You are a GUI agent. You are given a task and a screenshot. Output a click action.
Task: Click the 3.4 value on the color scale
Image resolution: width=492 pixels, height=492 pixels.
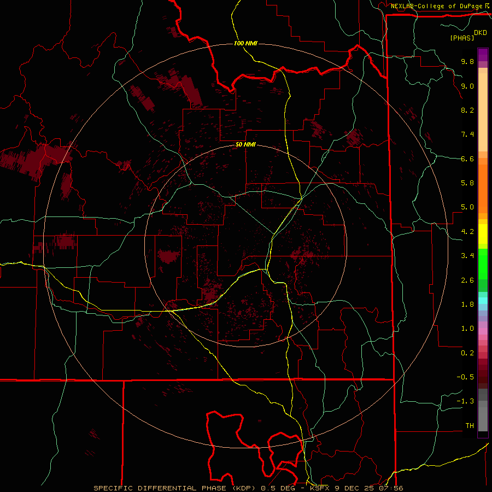[x=467, y=256]
